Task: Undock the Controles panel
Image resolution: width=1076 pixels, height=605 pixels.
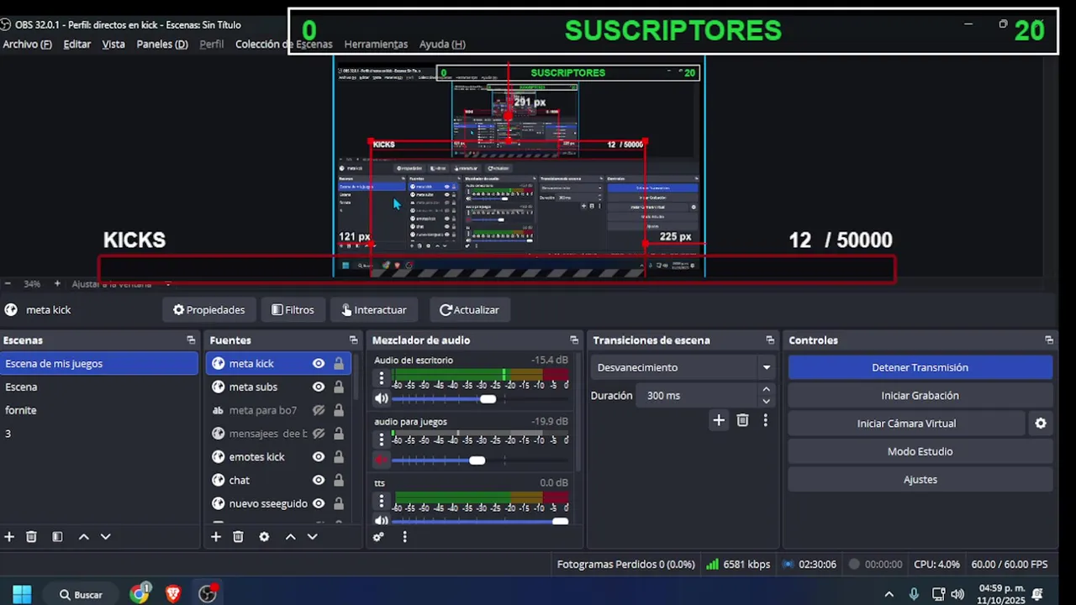Action: [x=1049, y=340]
